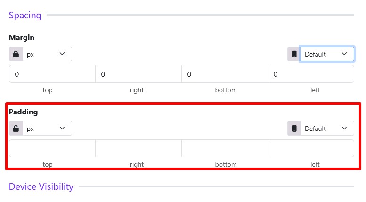Focus the empty Padding left field

tap(311, 148)
